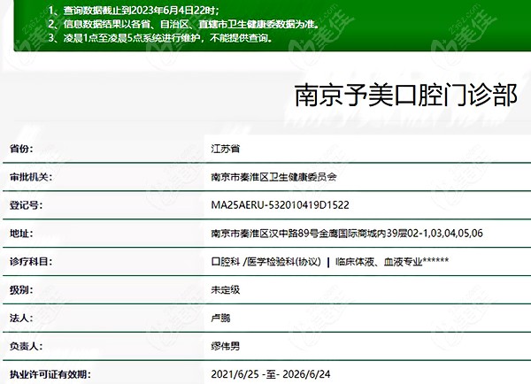Click the 省份 row label
The image size is (531, 384).
pos(19,150)
